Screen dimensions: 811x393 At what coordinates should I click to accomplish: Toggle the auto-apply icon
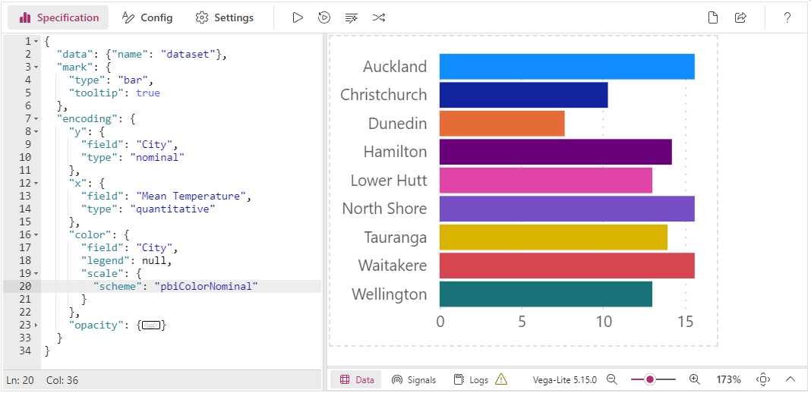(x=324, y=17)
